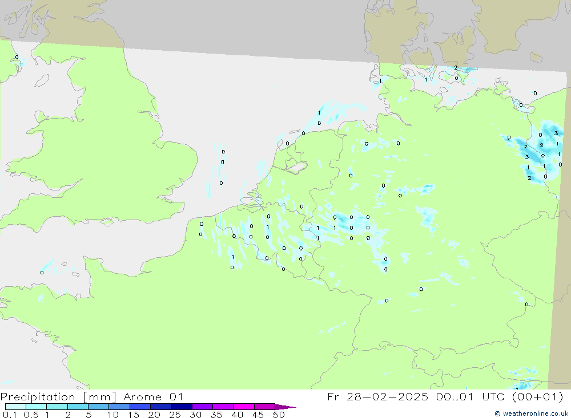The height and width of the screenshot is (418, 571).
Task: Click the 0.5–1 mm legend color swatch
Action: 36,407
